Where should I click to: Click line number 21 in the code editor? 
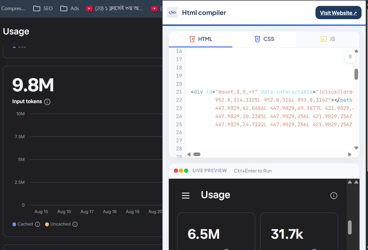click(x=179, y=92)
